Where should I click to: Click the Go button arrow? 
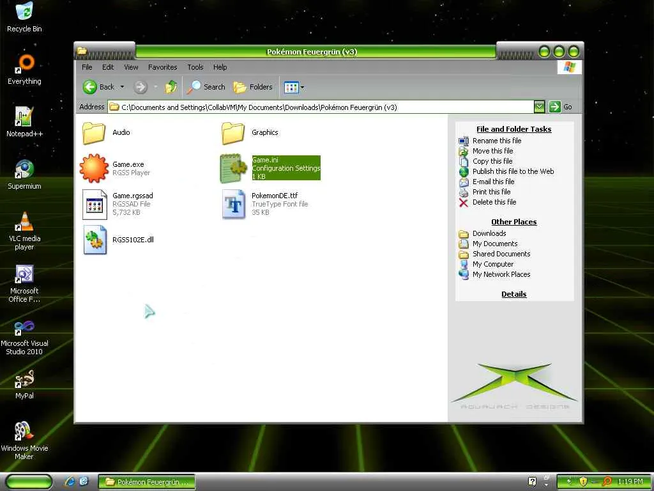click(555, 107)
